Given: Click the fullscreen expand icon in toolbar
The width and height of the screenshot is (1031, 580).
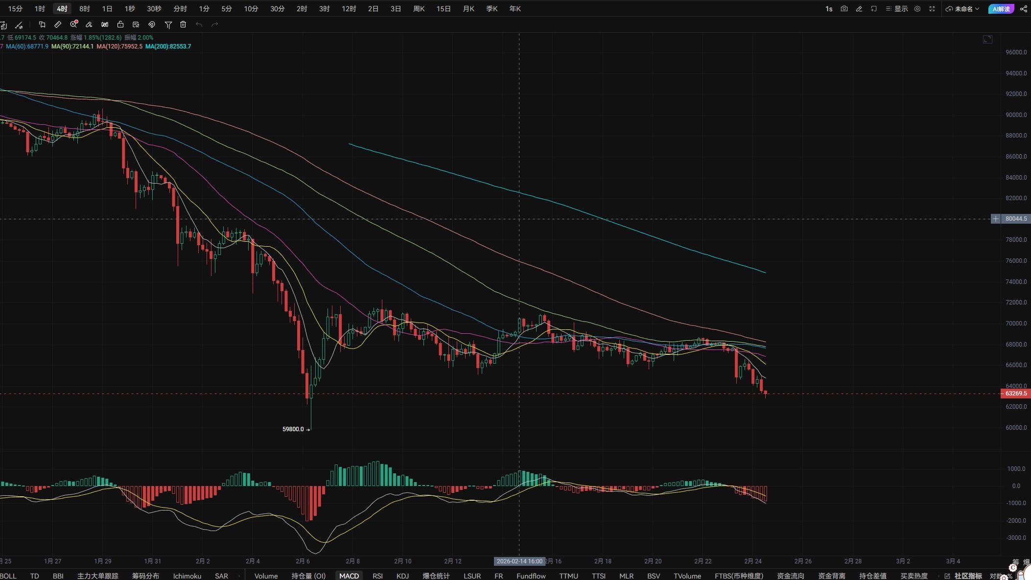Looking at the screenshot, I should tap(932, 9).
